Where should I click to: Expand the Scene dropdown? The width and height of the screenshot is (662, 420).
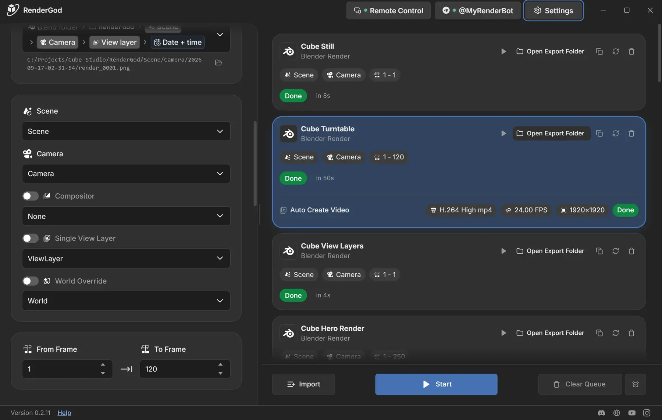point(126,131)
